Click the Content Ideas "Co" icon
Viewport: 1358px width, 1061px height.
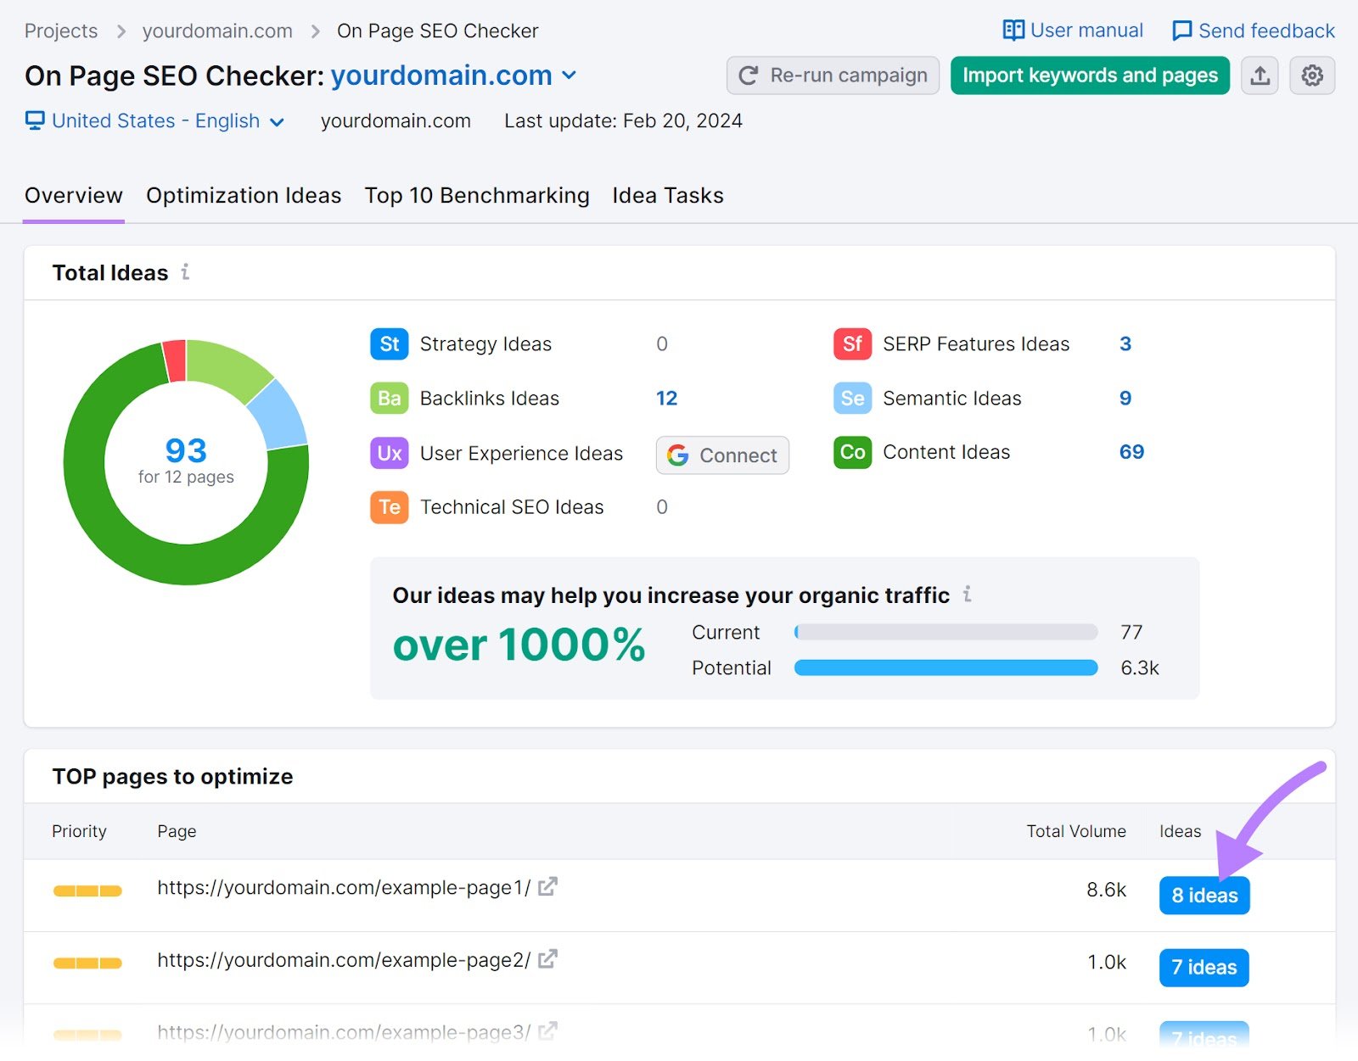pos(851,452)
